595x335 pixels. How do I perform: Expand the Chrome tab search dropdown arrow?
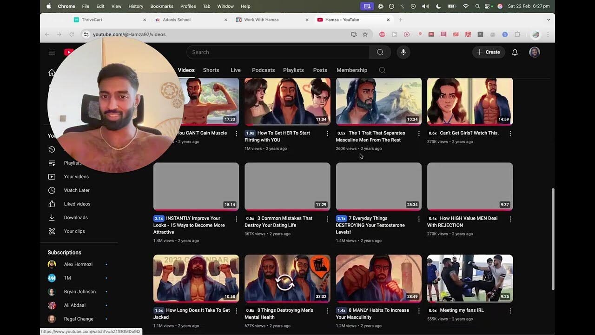pos(549,20)
